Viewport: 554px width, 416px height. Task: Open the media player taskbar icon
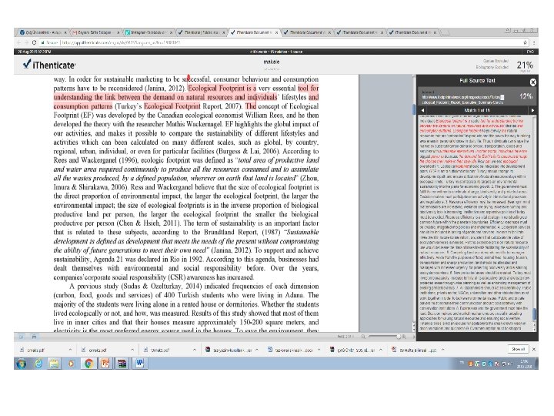tap(71, 364)
